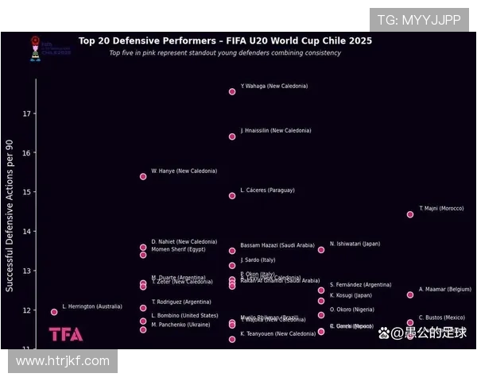Click the y-axis tick labeled 17
Viewport: 477px width, 381px height.
coord(26,114)
